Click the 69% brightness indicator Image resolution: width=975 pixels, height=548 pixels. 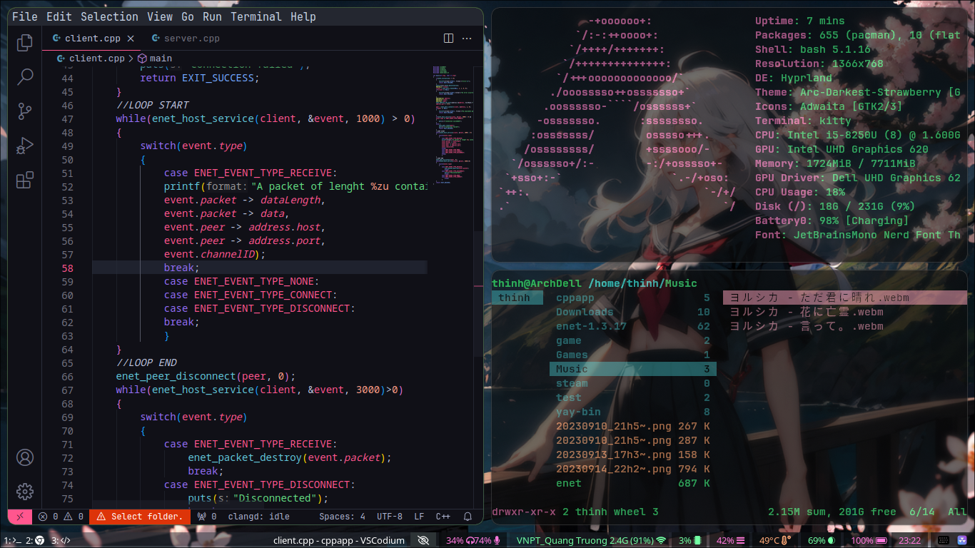[822, 540]
